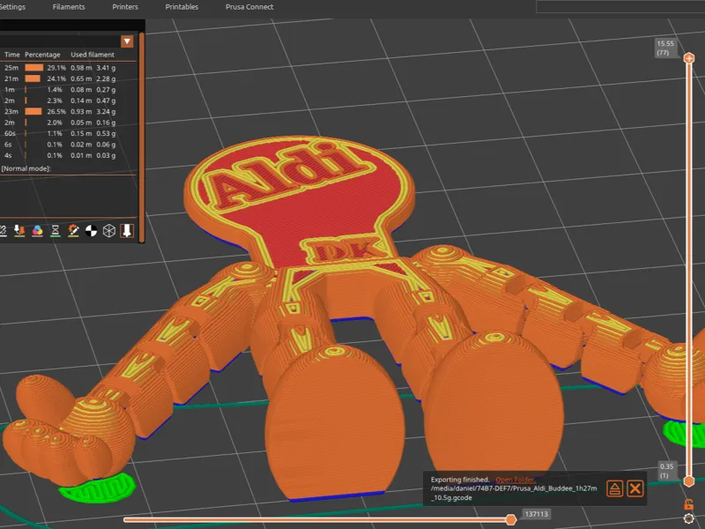705x529 pixels.
Task: Select the 2.3% legend row
Action: click(69, 101)
